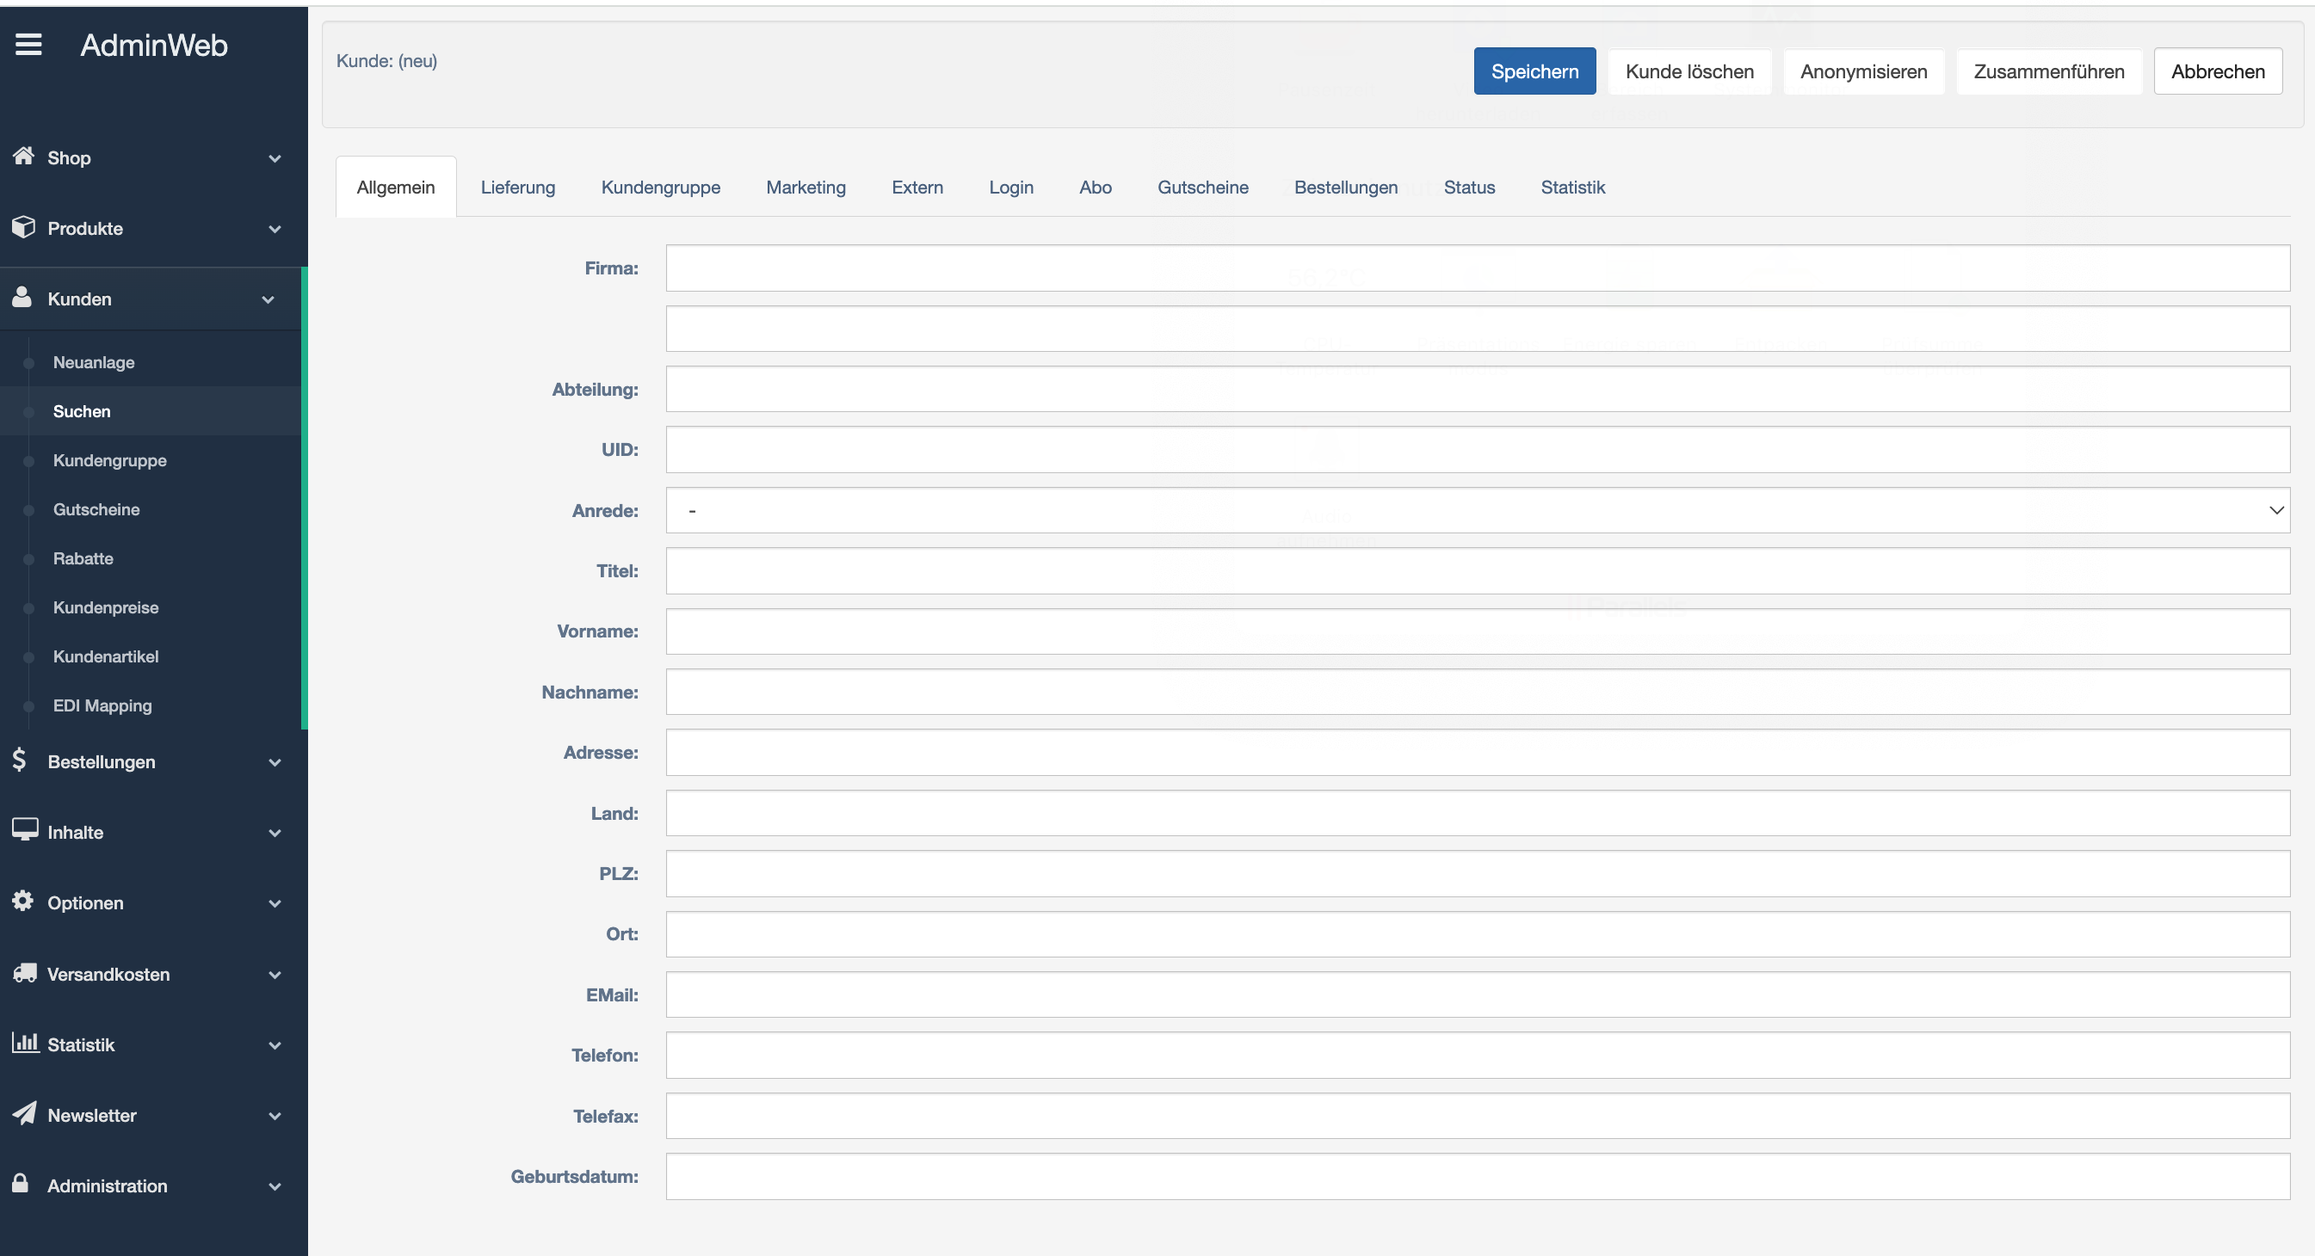
Task: Open Kundengruppe in the sidebar submenu
Action: pyautogui.click(x=109, y=460)
